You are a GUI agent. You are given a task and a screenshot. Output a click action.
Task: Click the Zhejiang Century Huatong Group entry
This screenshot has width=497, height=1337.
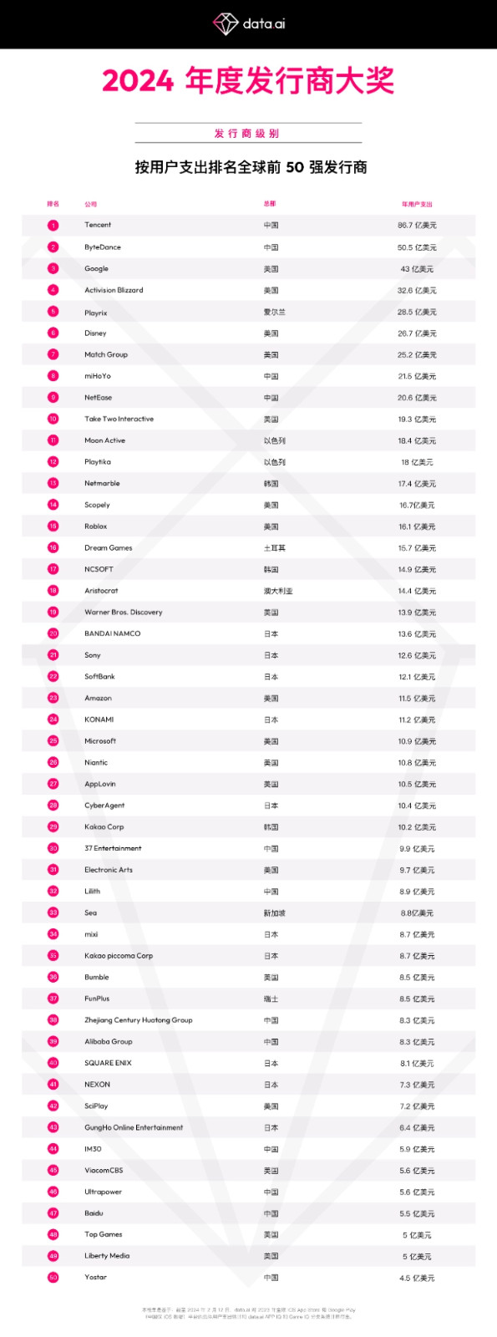pyautogui.click(x=139, y=1019)
